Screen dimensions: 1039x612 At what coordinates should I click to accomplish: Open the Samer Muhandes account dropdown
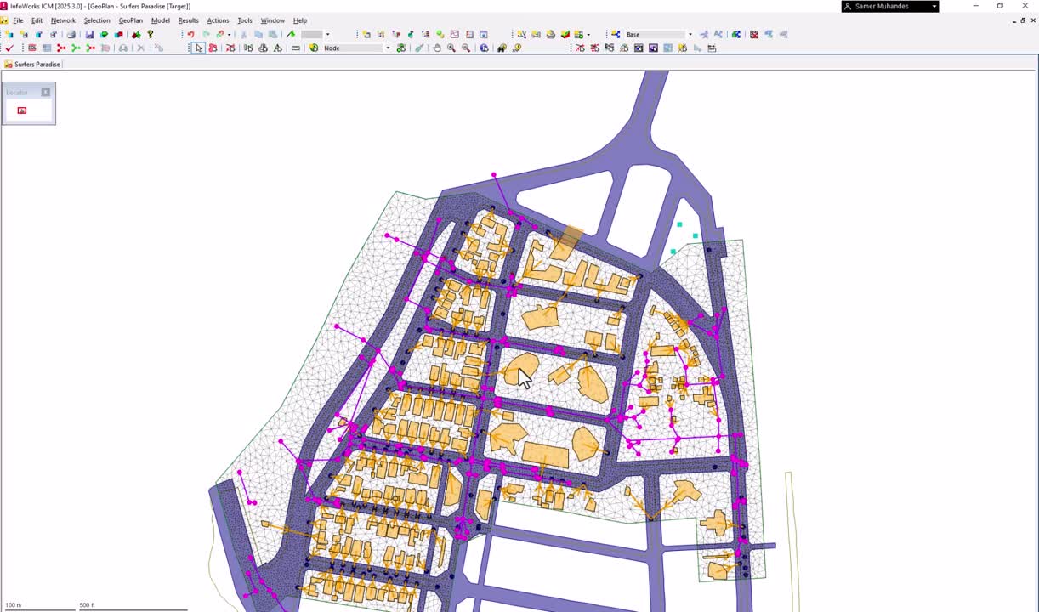coord(934,6)
